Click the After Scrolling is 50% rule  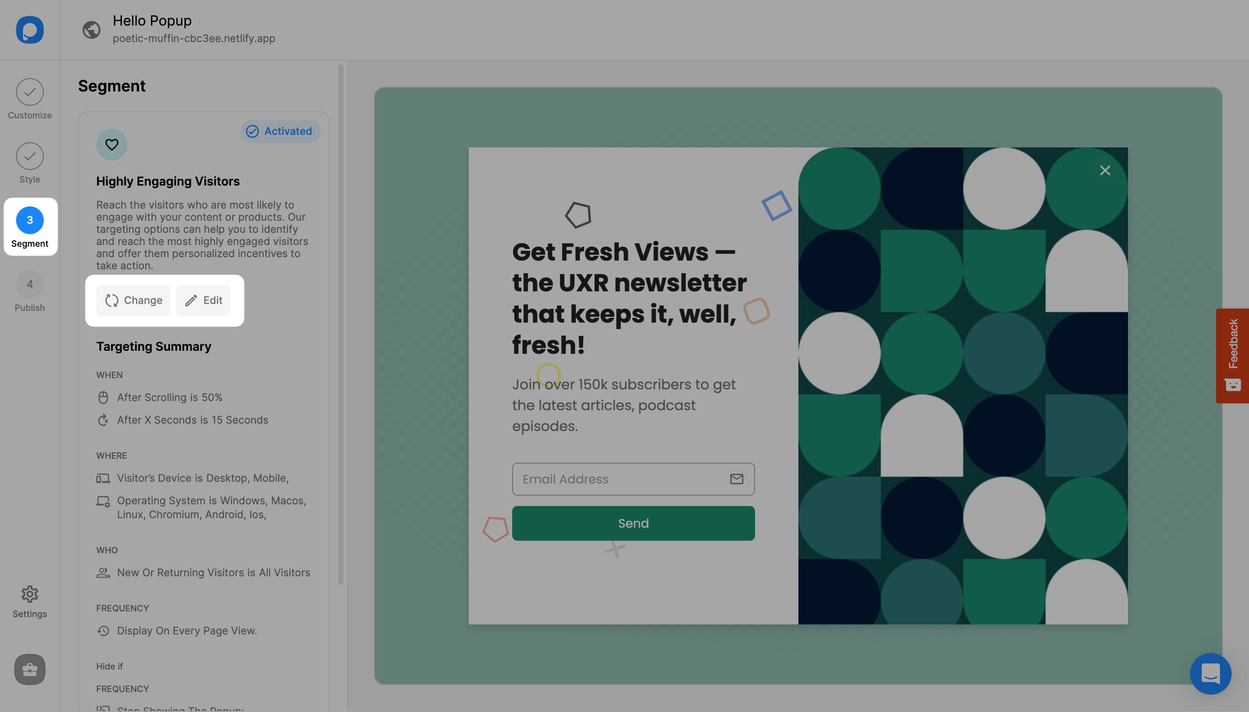tap(169, 397)
